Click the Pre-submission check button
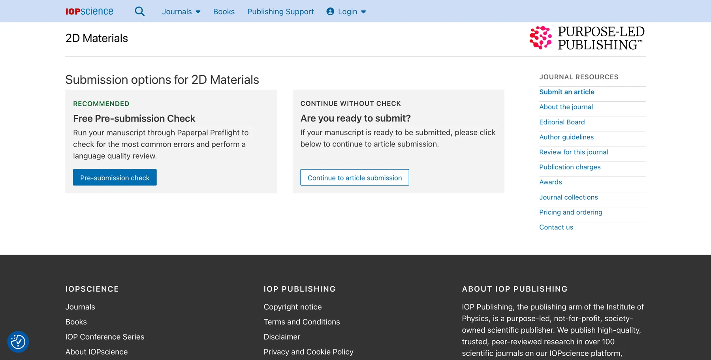The height and width of the screenshot is (360, 711). point(115,178)
